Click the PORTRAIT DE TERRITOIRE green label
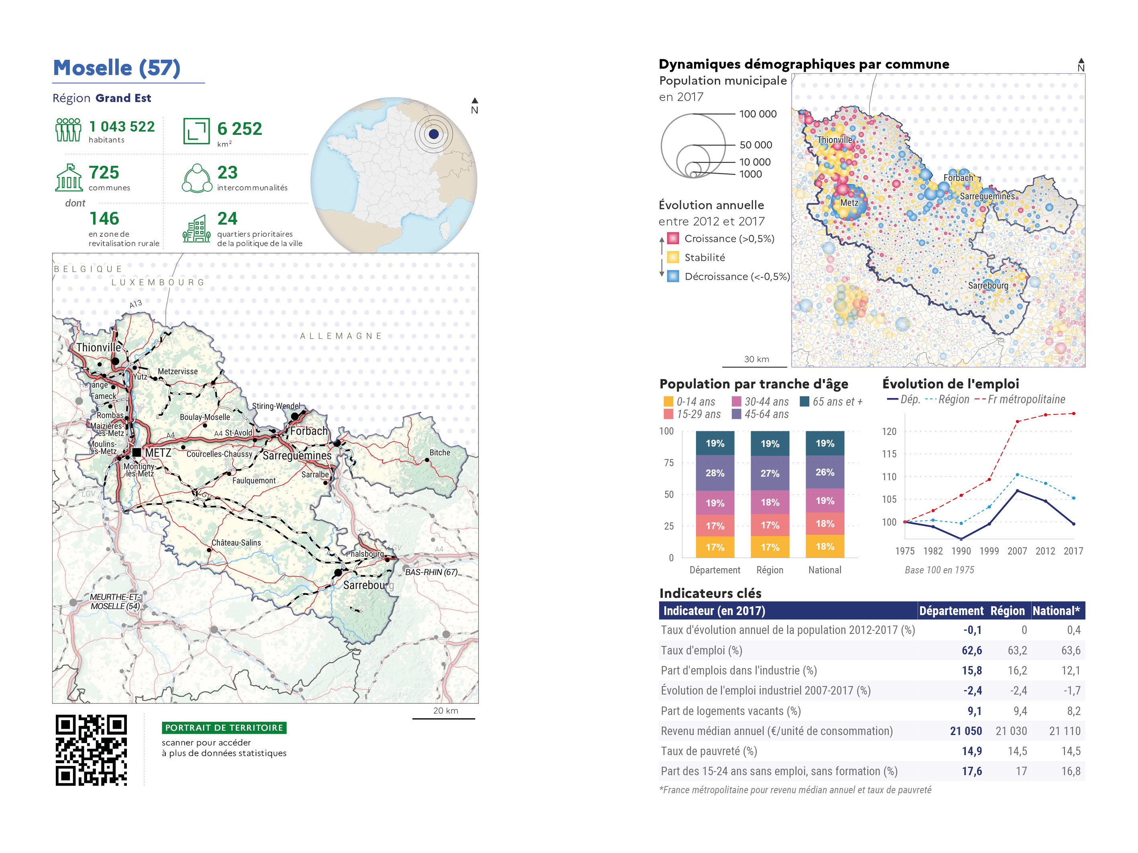1138x853 pixels. coord(224,727)
